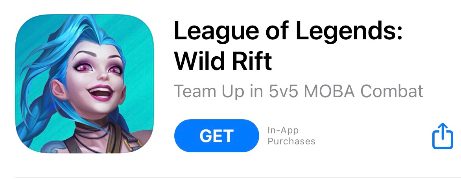Open the Wild Rift app icon
The image size is (461, 179).
click(x=85, y=84)
